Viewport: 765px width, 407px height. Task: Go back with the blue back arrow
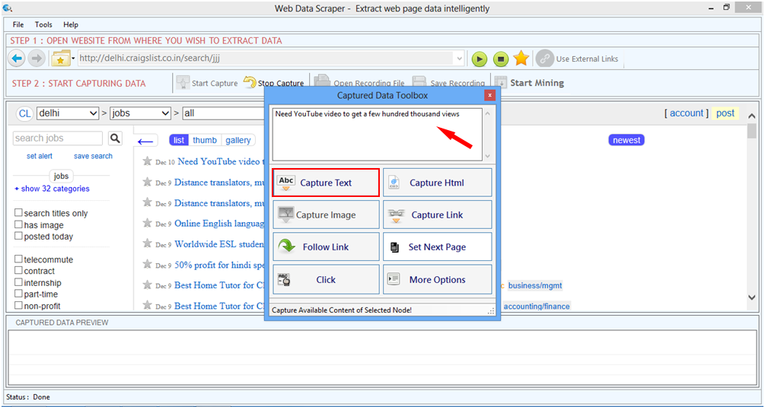click(x=17, y=59)
